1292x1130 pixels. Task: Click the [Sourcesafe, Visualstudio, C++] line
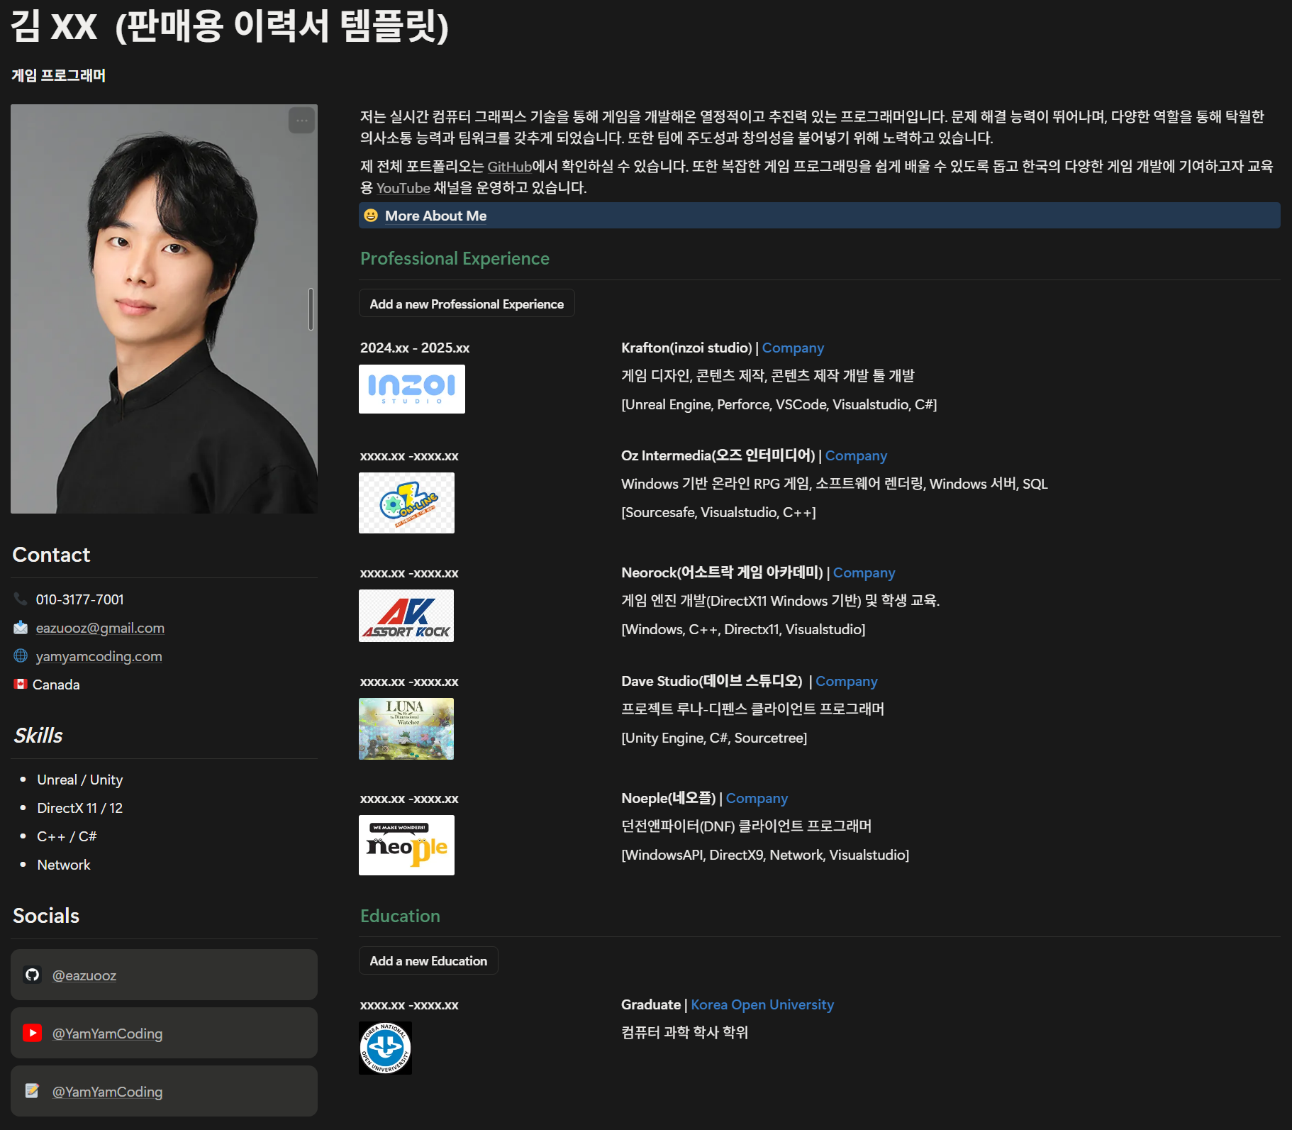(x=718, y=512)
